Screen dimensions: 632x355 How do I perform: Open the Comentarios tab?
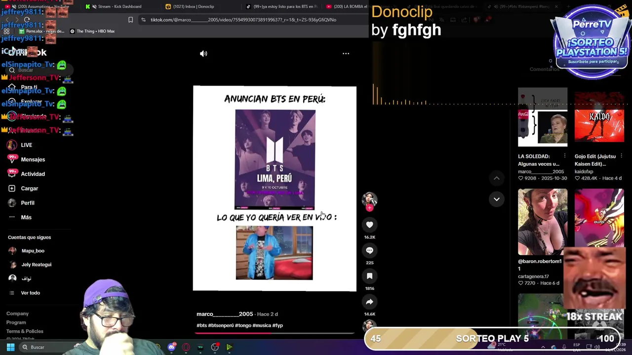(544, 70)
